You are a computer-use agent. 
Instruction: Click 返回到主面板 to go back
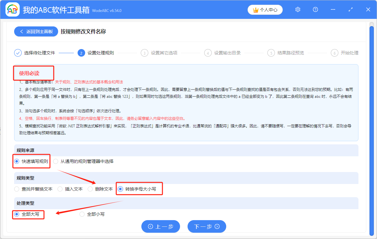click(36, 31)
